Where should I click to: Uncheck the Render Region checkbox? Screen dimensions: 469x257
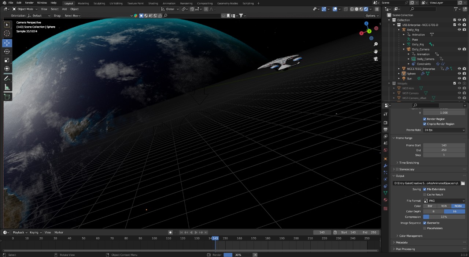425,119
